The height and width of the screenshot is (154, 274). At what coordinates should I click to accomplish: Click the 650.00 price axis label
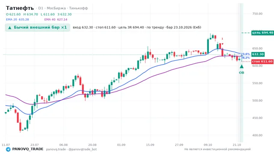(257, 48)
